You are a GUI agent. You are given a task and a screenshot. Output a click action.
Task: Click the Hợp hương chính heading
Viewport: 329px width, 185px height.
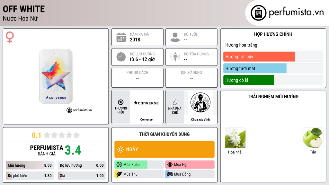coord(273,34)
